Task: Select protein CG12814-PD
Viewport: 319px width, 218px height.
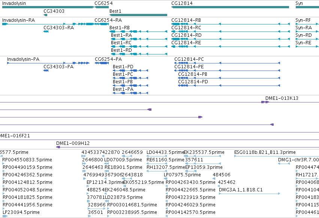Action: coord(229,86)
